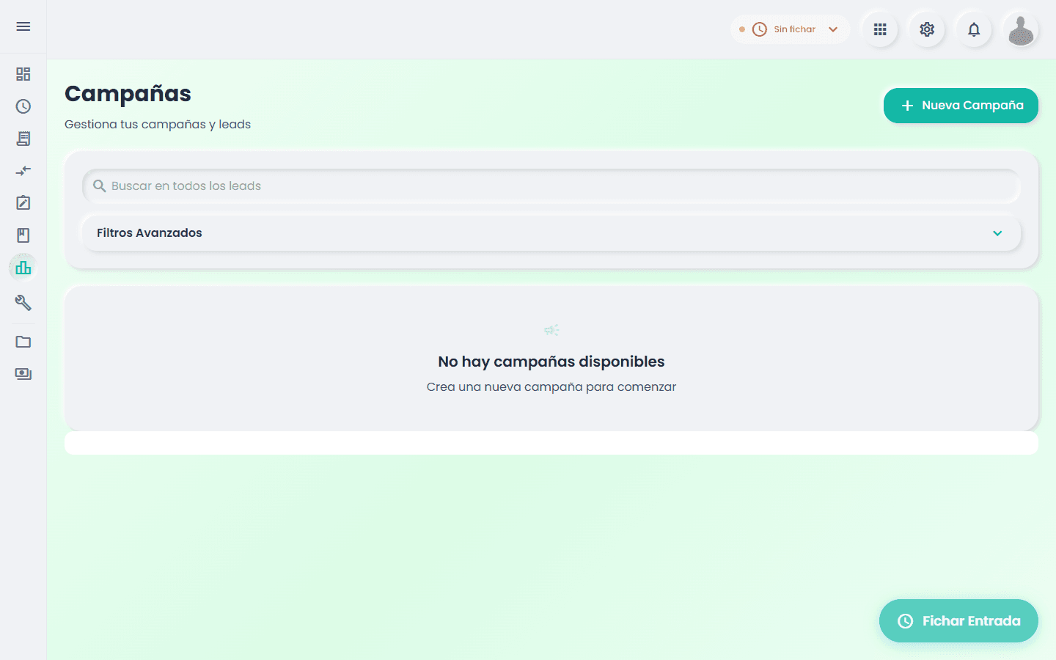Open the banknote payments icon in the sidebar
Screen dimensions: 1056x660
(x=23, y=374)
